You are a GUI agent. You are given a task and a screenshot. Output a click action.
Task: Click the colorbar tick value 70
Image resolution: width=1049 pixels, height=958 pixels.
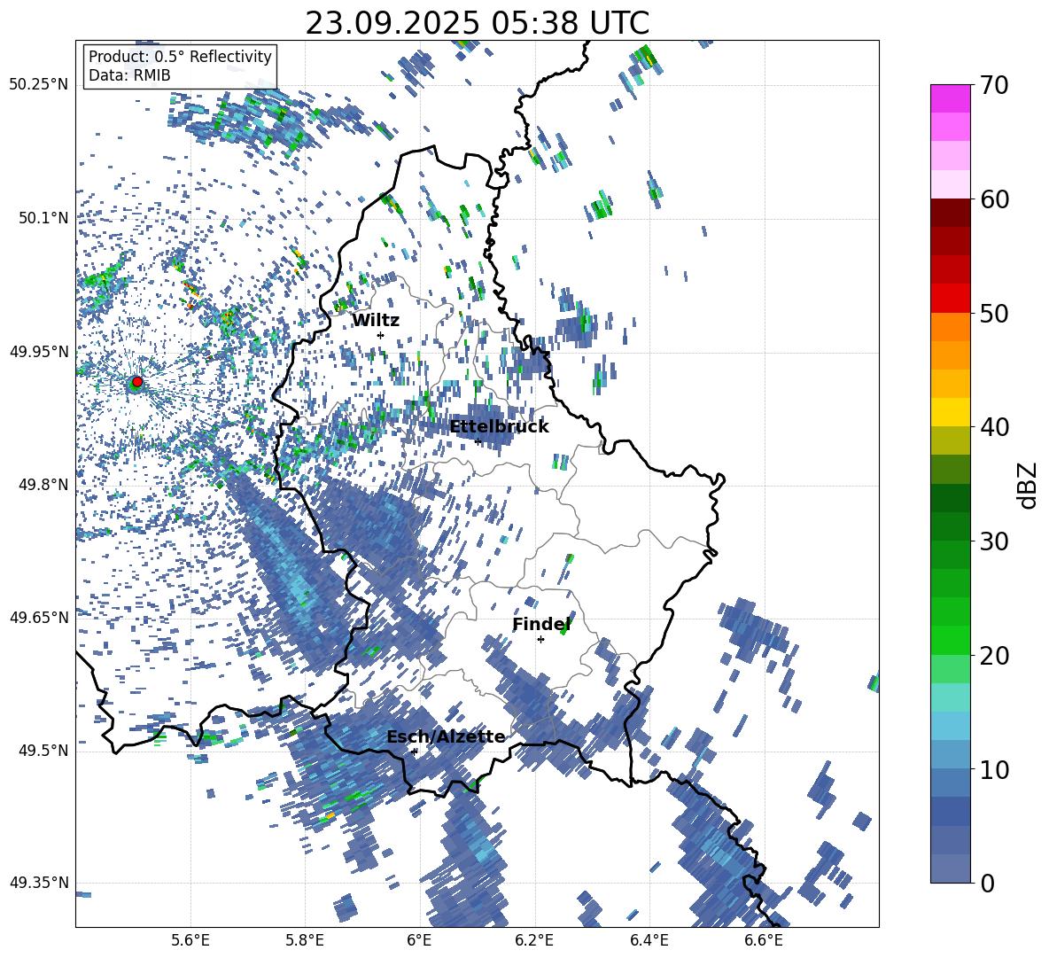tap(994, 85)
